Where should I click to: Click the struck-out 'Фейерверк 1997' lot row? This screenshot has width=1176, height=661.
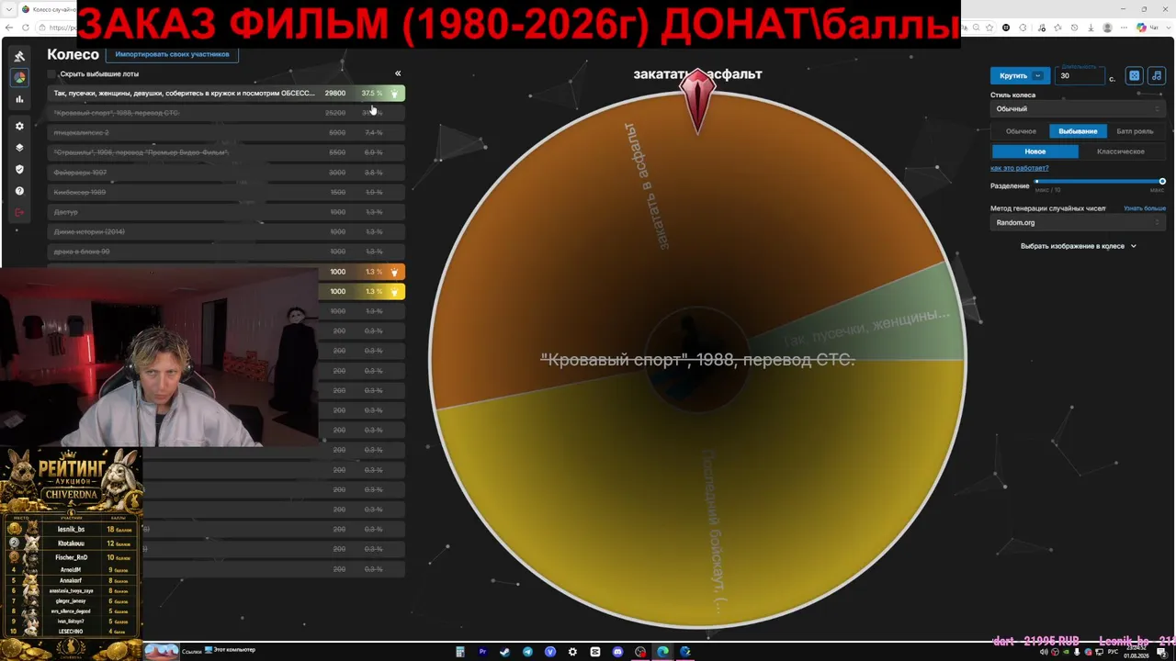(226, 173)
